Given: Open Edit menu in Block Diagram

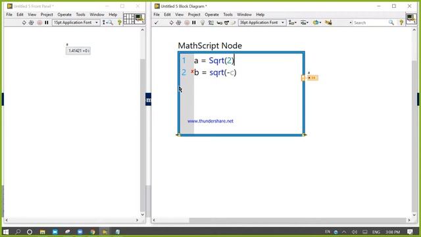Looking at the screenshot, I should [x=167, y=14].
